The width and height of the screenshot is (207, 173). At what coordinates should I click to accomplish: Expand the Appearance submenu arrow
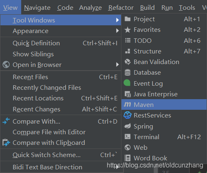[x=117, y=31]
